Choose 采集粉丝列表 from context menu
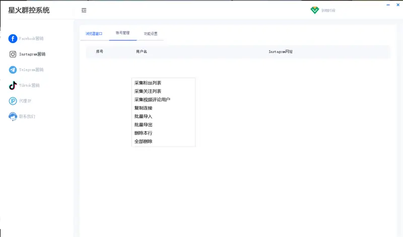 click(x=148, y=83)
